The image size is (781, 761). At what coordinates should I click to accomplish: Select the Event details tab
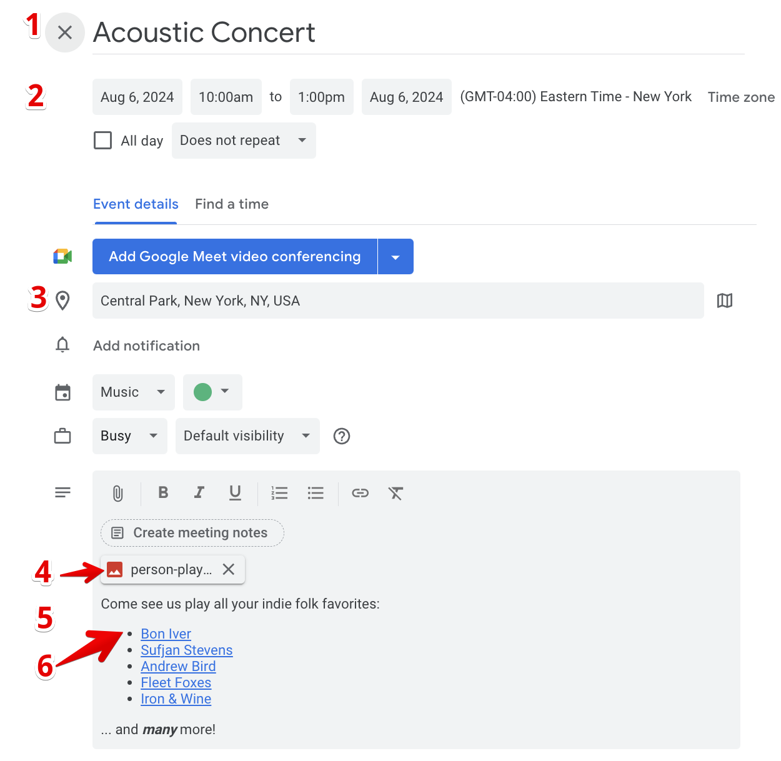tap(136, 204)
